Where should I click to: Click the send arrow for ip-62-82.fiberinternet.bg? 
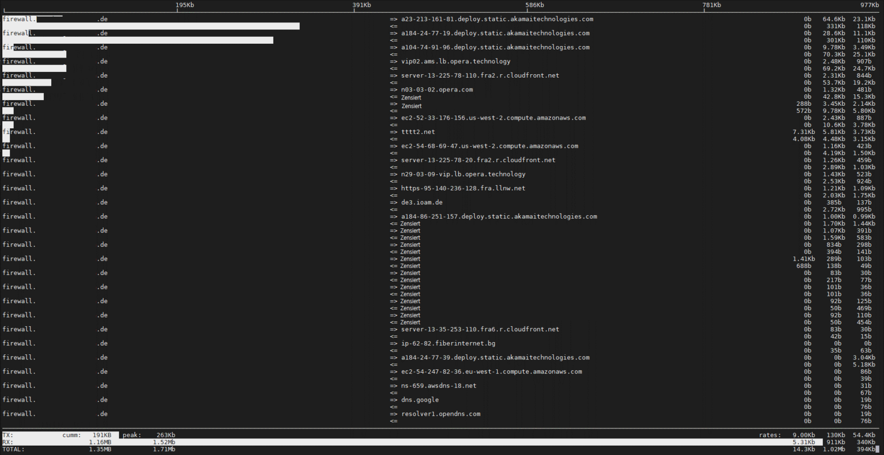click(x=395, y=343)
